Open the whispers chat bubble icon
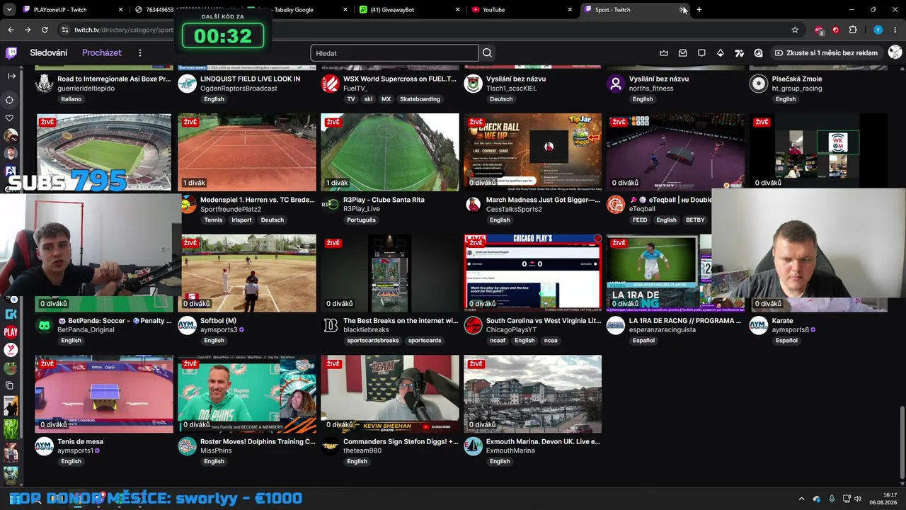 701,53
